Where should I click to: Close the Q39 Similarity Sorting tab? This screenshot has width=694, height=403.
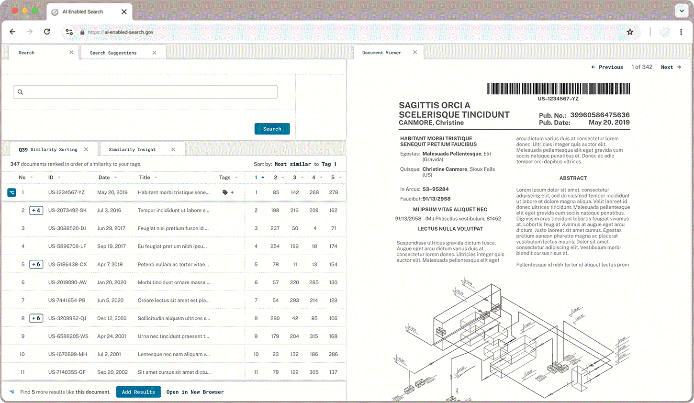pyautogui.click(x=86, y=149)
